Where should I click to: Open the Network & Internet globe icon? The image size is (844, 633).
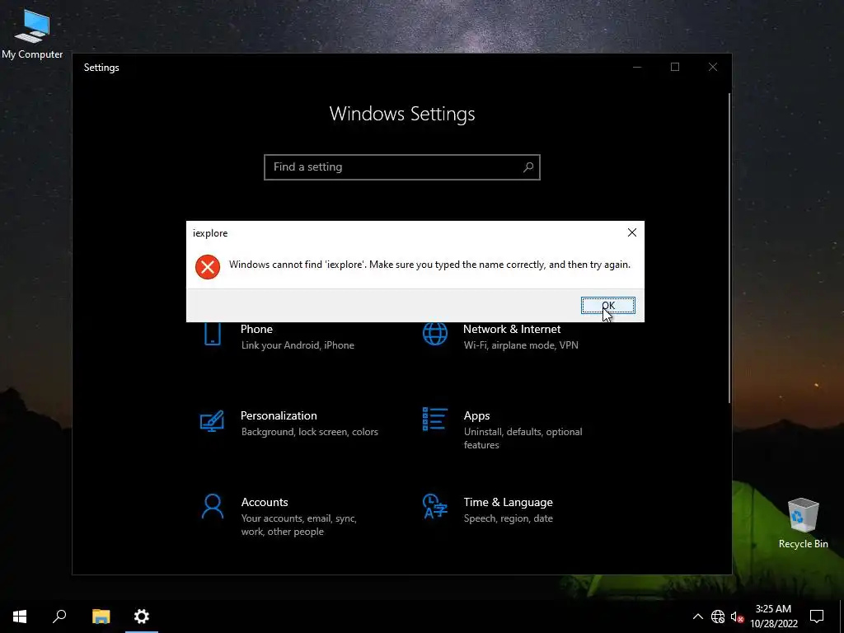coord(435,334)
